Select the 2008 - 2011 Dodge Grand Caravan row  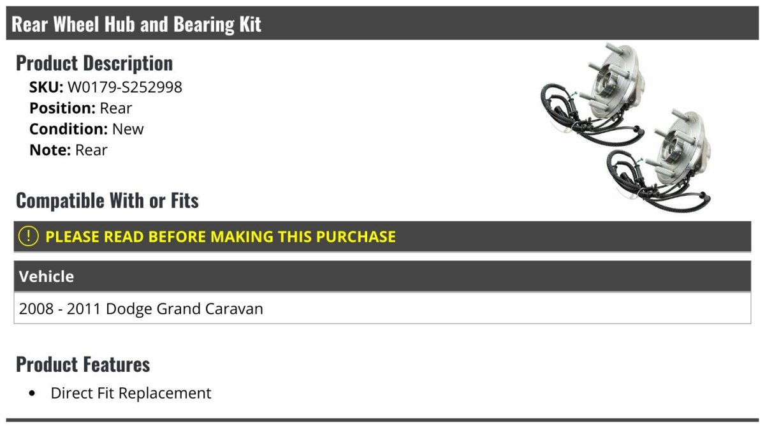click(x=382, y=309)
